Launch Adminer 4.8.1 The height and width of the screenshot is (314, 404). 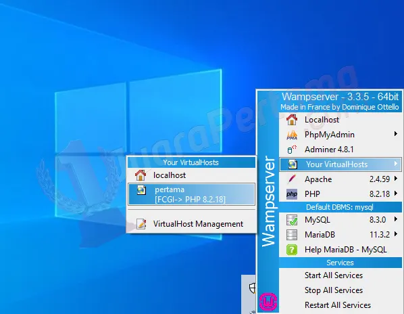[x=340, y=150]
